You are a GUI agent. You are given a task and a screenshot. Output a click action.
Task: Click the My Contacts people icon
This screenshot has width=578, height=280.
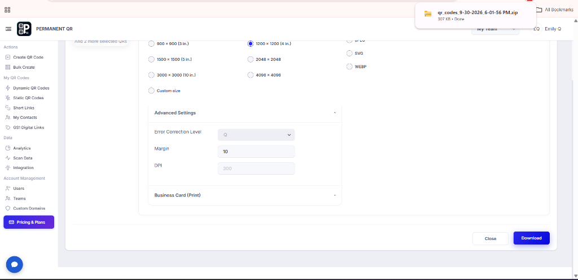click(8, 117)
